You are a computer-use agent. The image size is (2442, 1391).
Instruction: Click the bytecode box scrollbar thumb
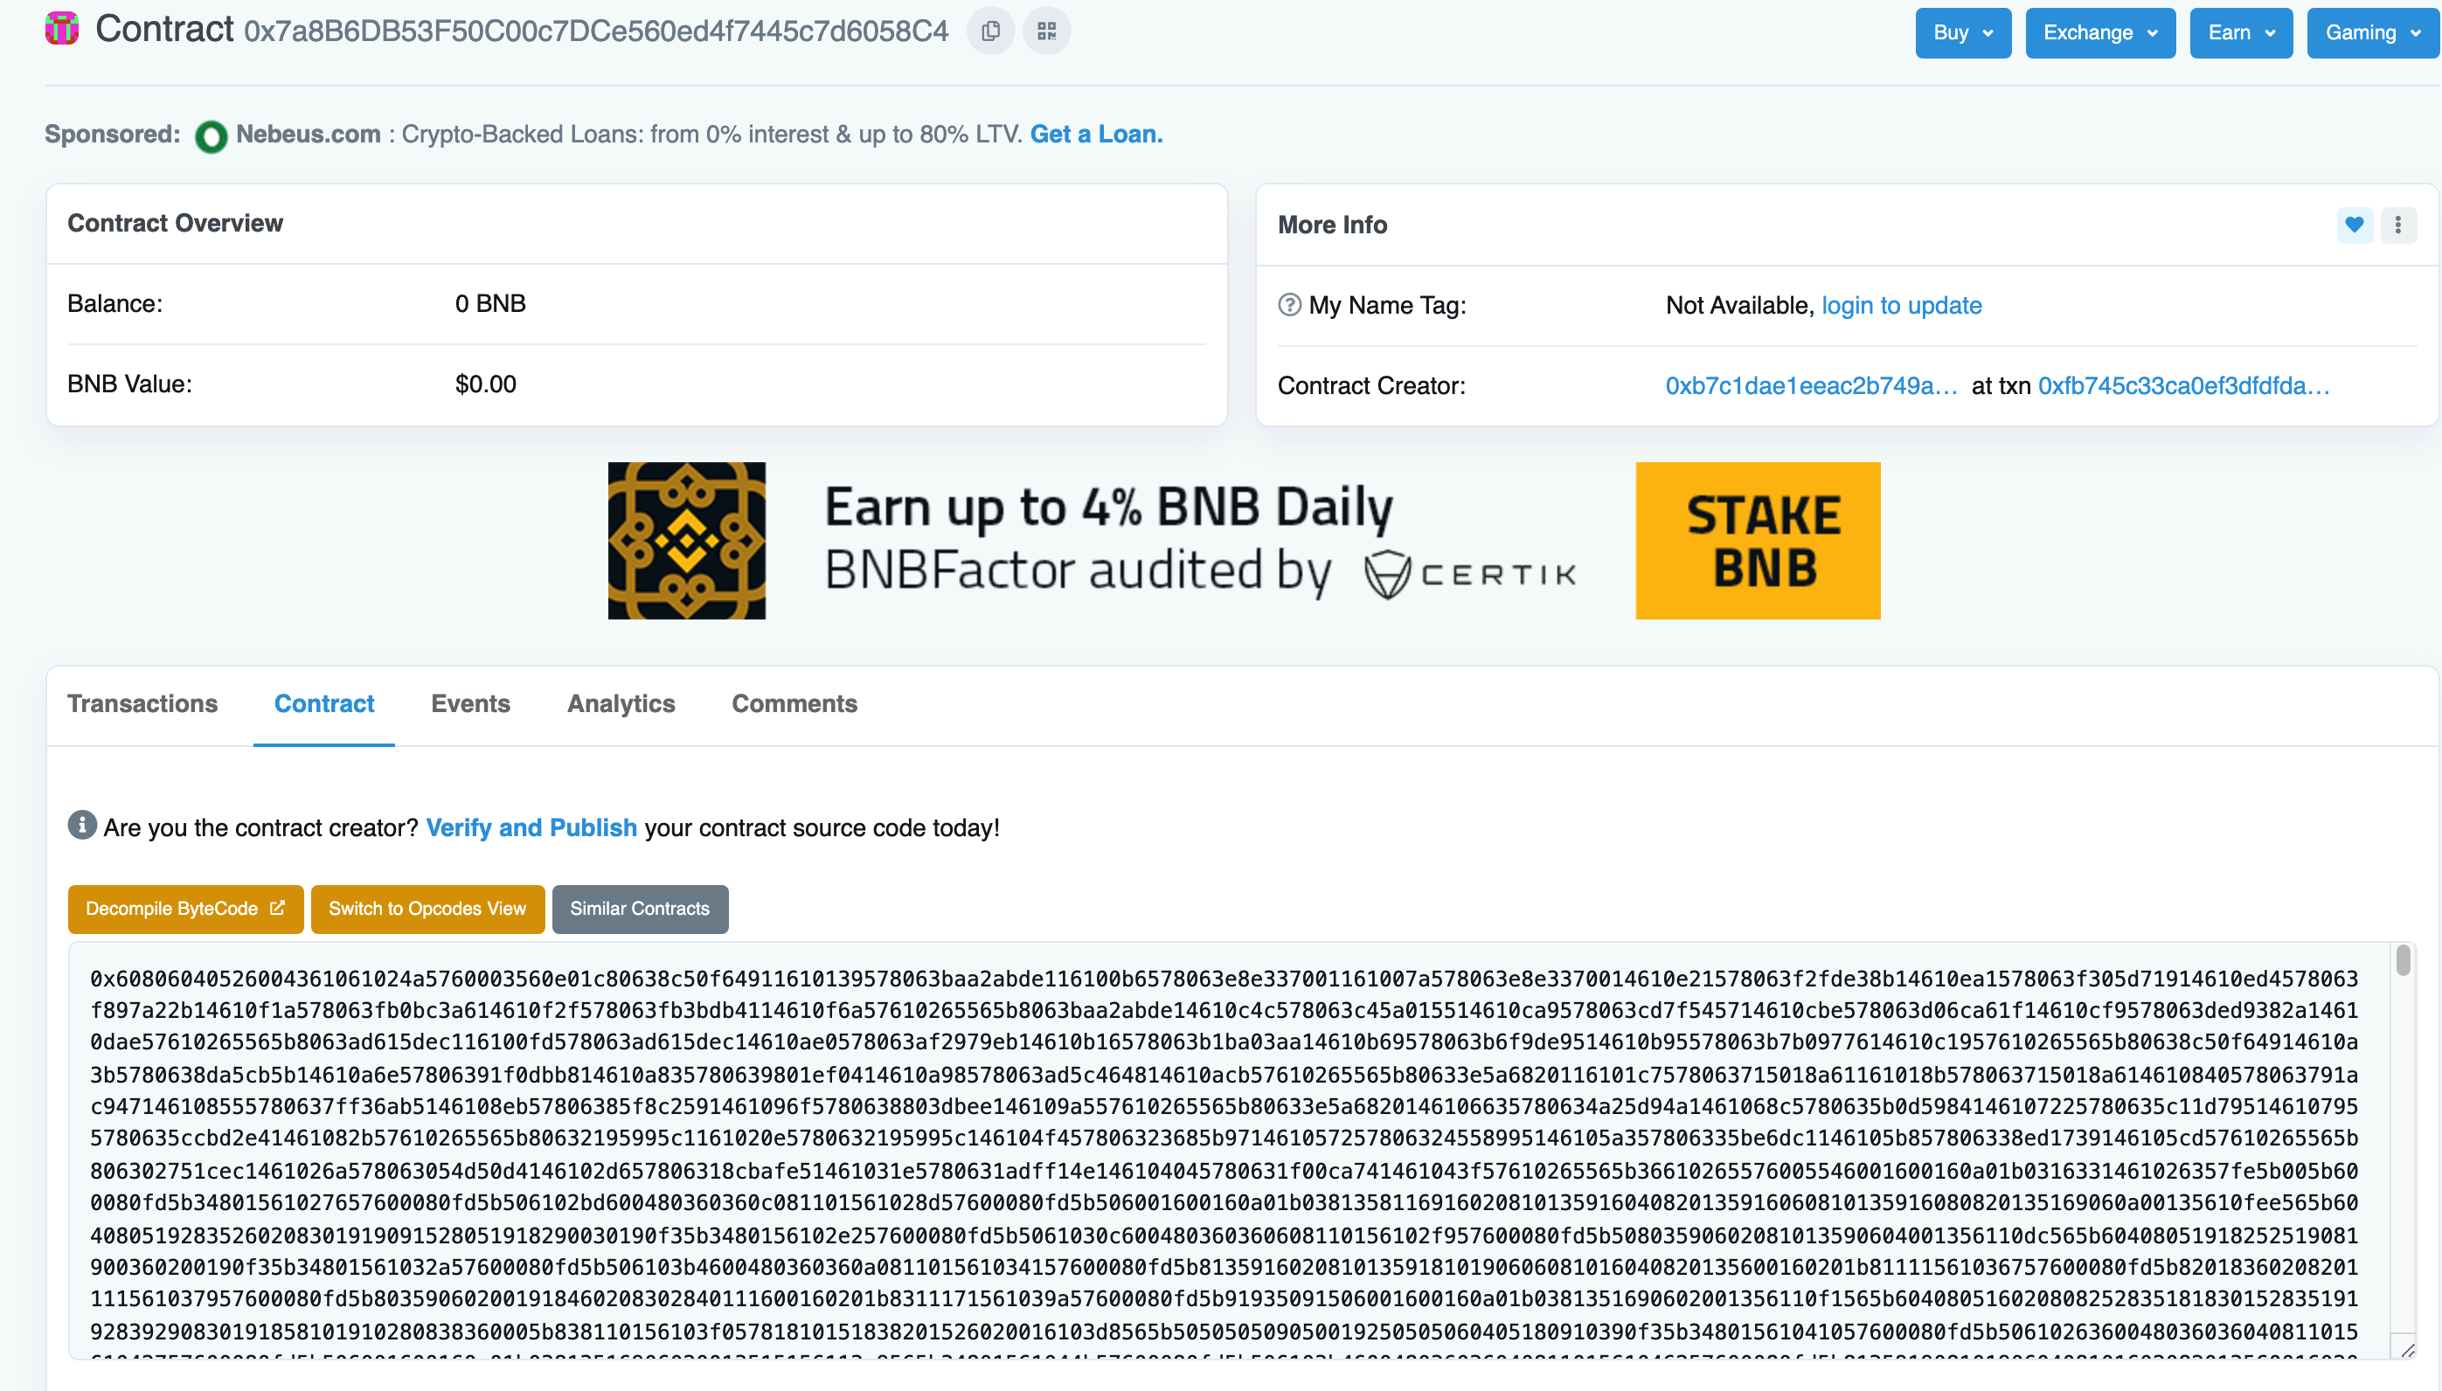(x=2402, y=959)
